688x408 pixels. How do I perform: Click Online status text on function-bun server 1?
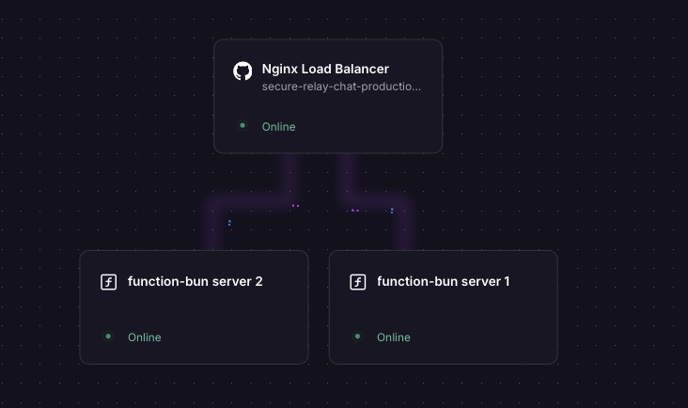tap(393, 337)
